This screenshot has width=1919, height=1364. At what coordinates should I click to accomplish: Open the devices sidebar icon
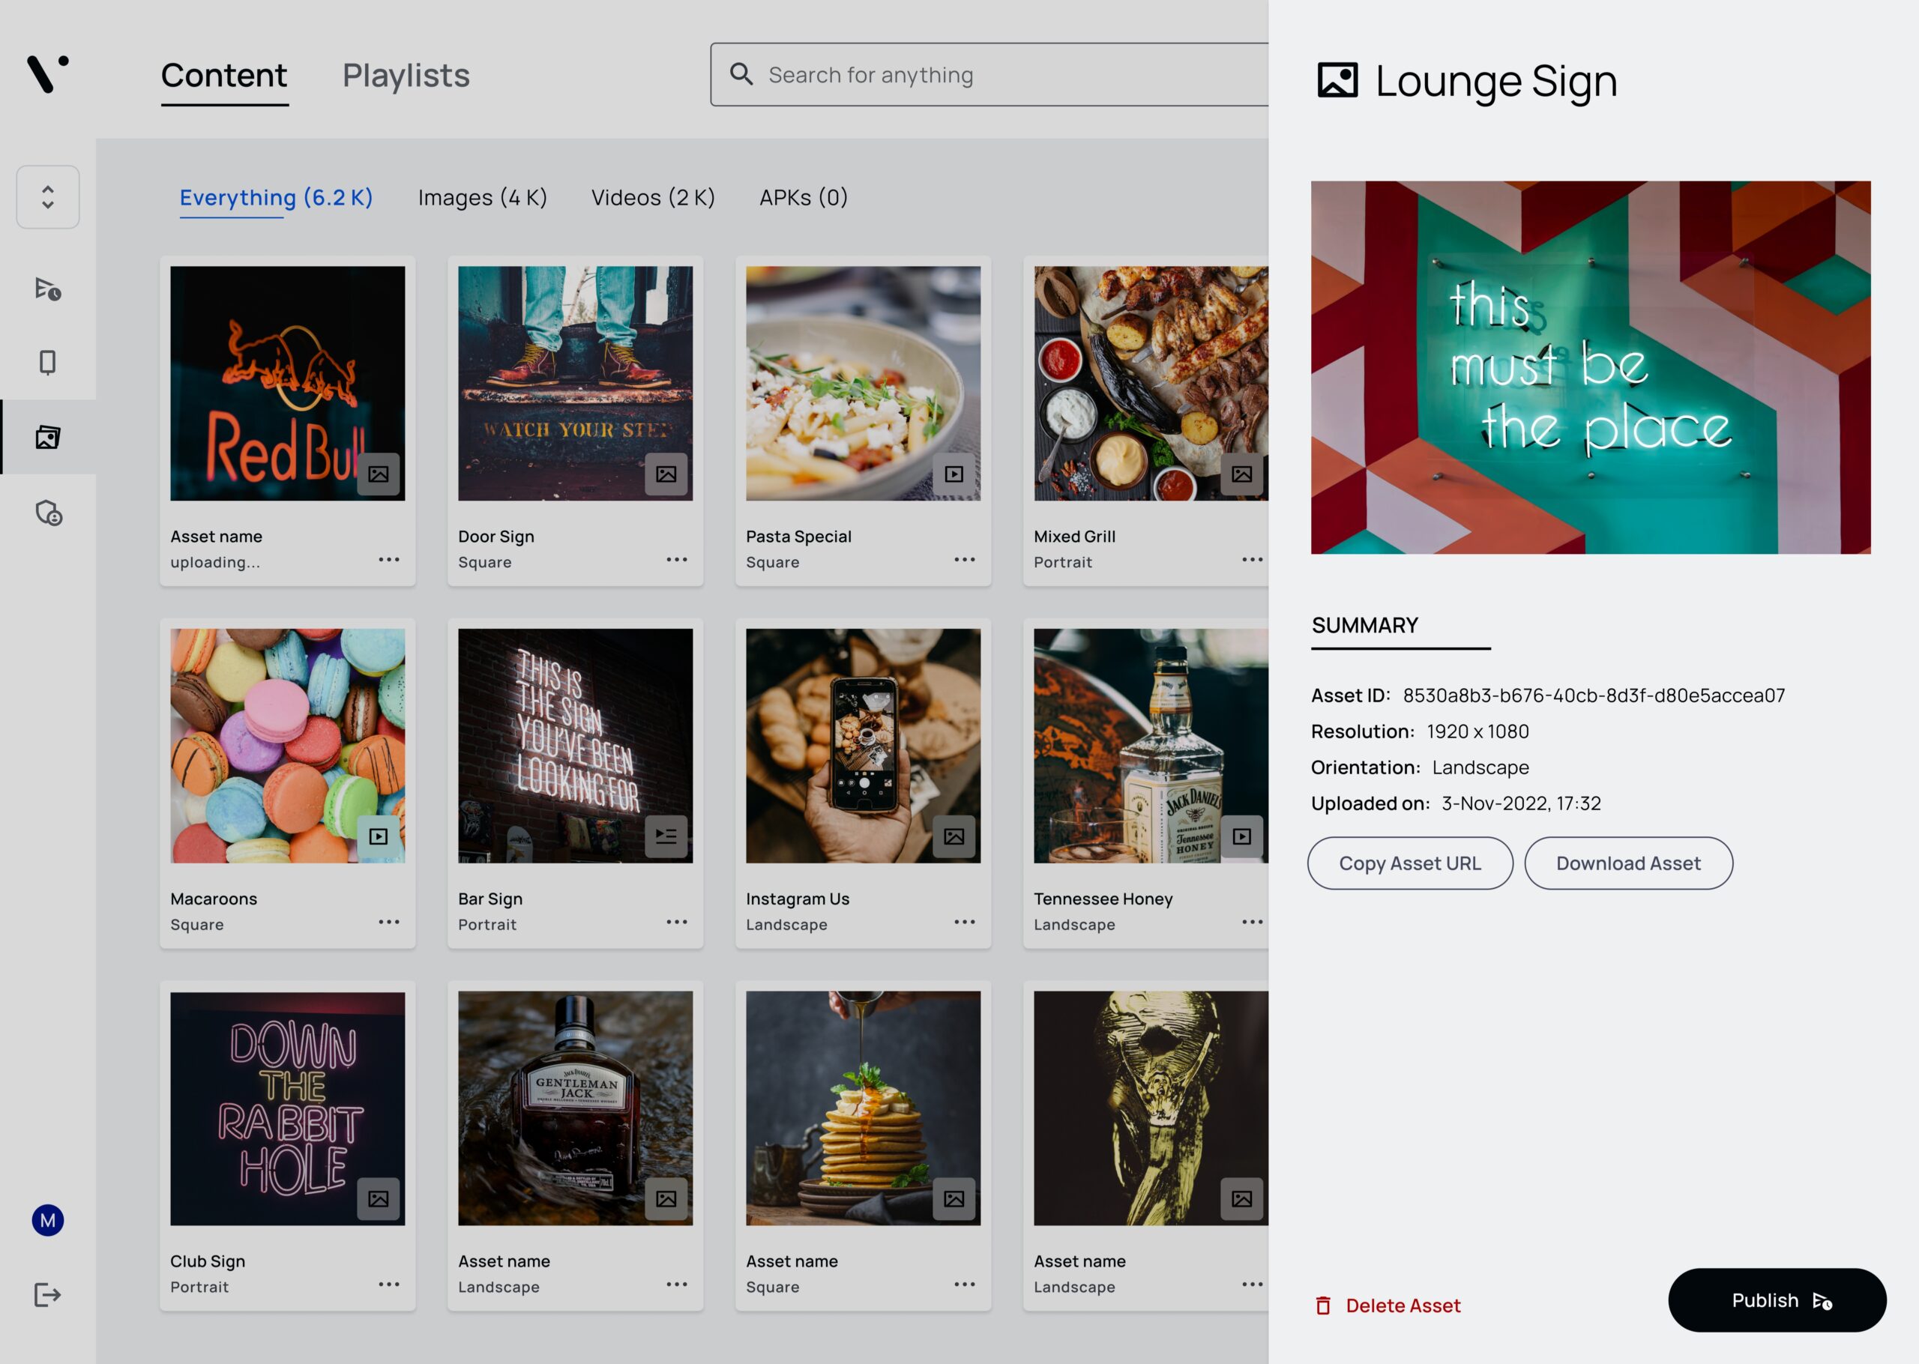tap(48, 362)
